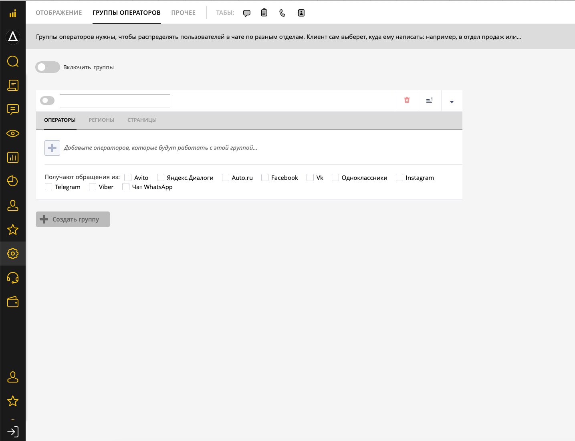575x441 pixels.
Task: Open the wallet billing icon in sidebar
Action: 13,302
